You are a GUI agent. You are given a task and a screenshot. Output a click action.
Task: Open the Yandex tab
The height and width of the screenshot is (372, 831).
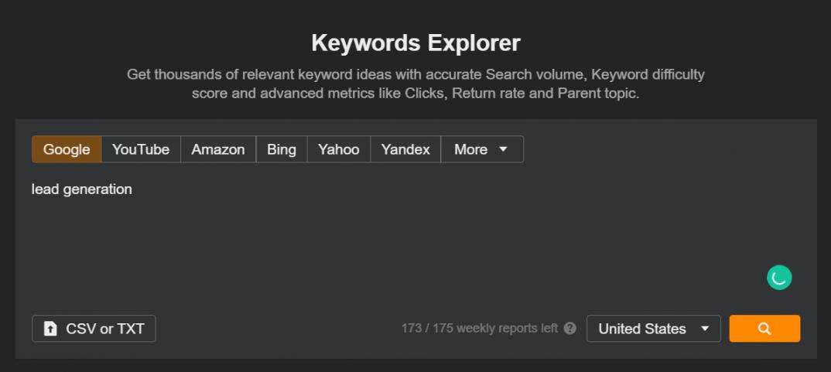coord(405,149)
